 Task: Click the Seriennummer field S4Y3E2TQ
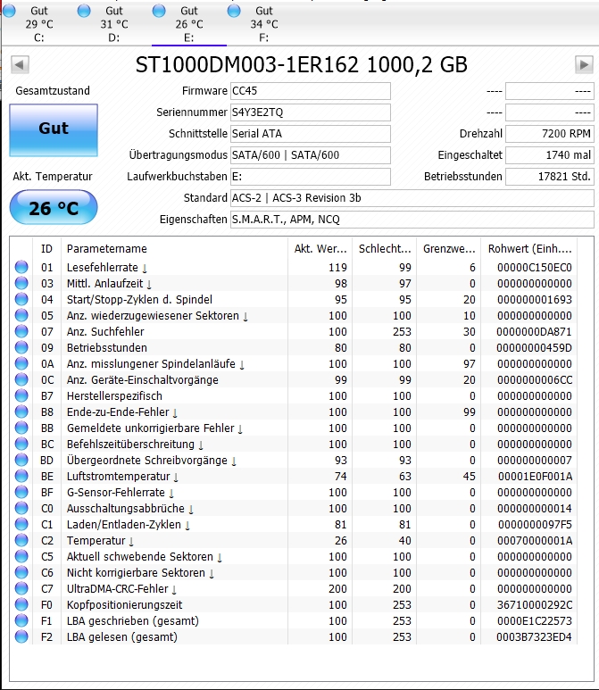(x=311, y=112)
